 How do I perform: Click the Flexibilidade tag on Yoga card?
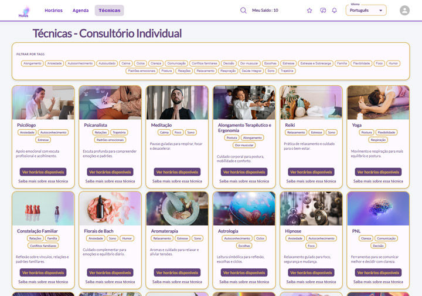pyautogui.click(x=386, y=132)
